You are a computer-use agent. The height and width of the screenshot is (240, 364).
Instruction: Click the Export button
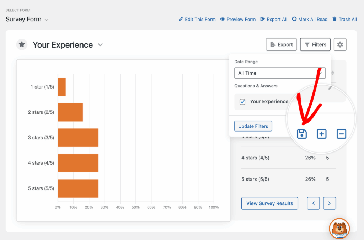point(281,44)
